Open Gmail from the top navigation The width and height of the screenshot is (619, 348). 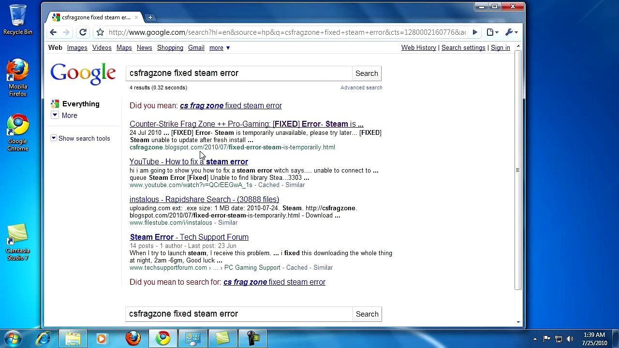tap(196, 48)
